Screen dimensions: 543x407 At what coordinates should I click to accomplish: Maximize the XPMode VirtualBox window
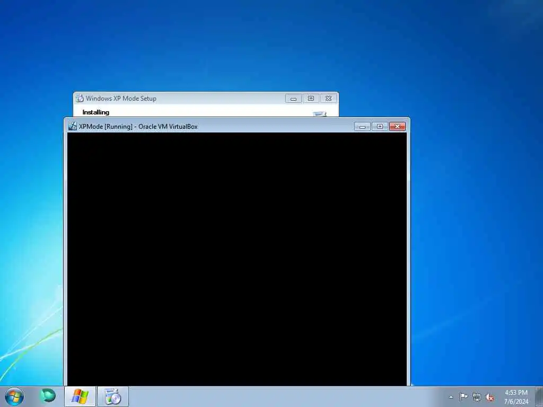click(380, 127)
